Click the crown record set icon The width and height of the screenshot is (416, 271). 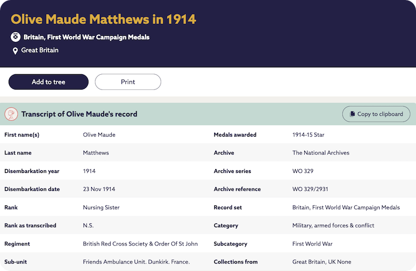16,37
